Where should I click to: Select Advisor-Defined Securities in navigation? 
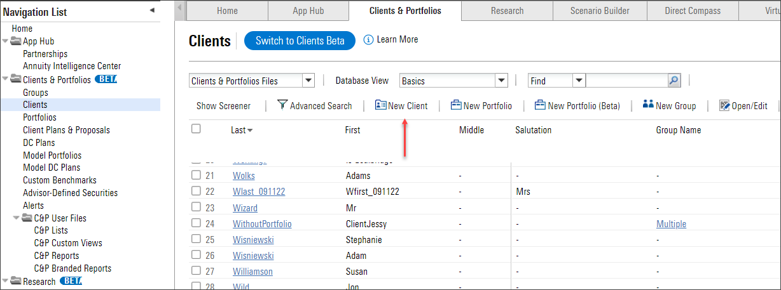coord(70,193)
